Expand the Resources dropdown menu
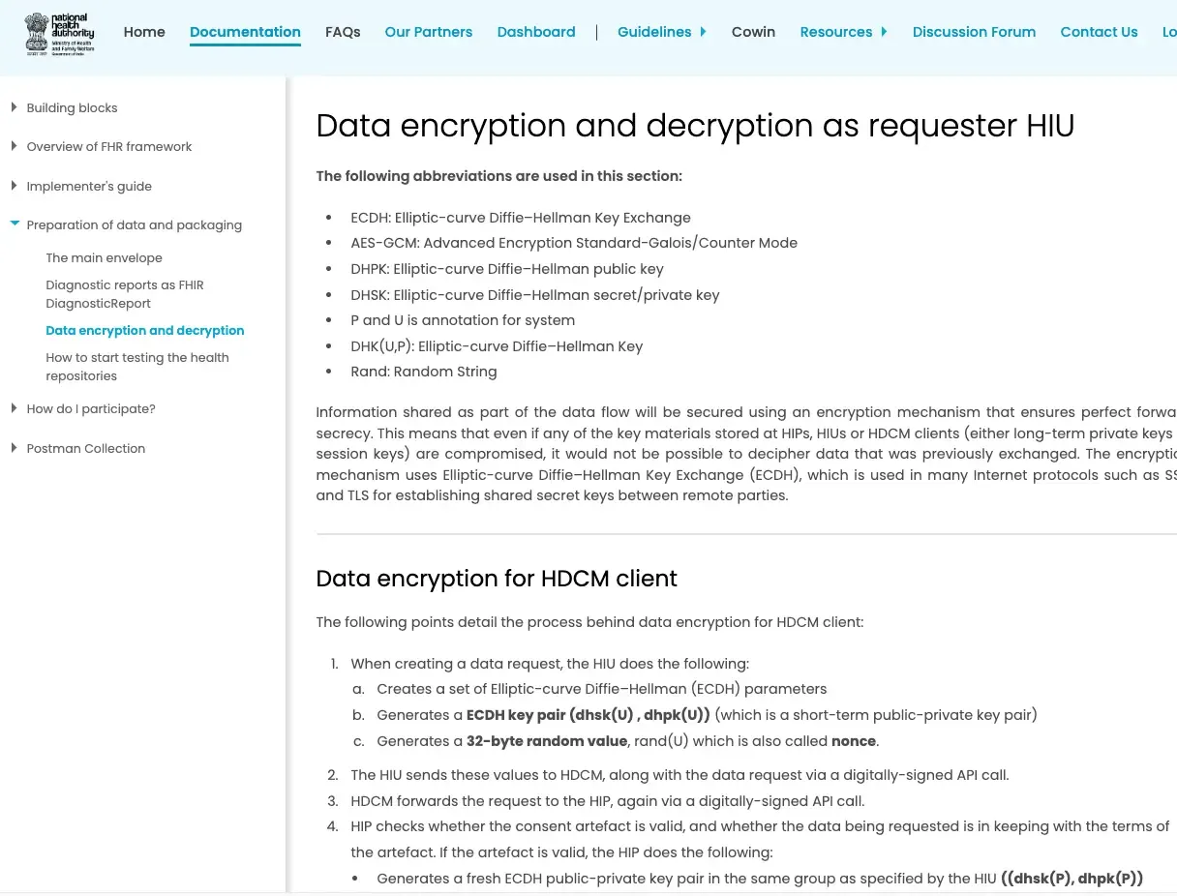The image size is (1177, 896). pyautogui.click(x=835, y=31)
